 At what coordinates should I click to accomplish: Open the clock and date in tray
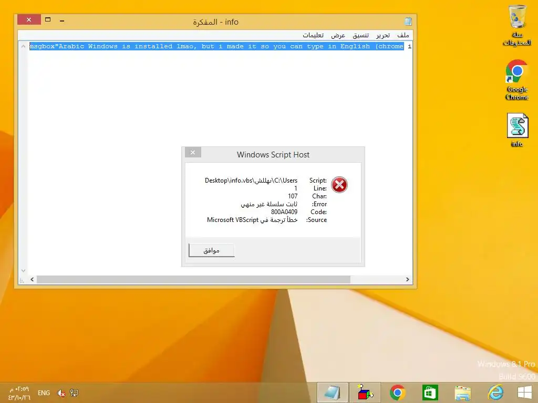coord(19,394)
